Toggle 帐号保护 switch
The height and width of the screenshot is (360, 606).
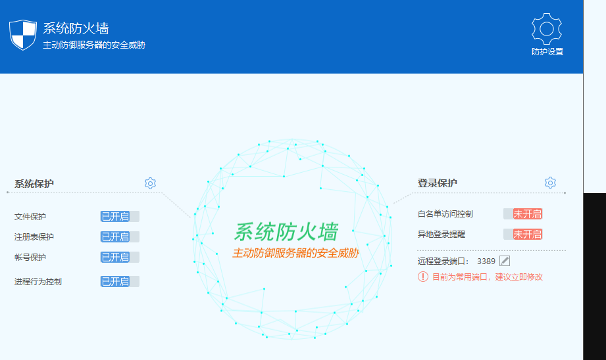point(120,258)
